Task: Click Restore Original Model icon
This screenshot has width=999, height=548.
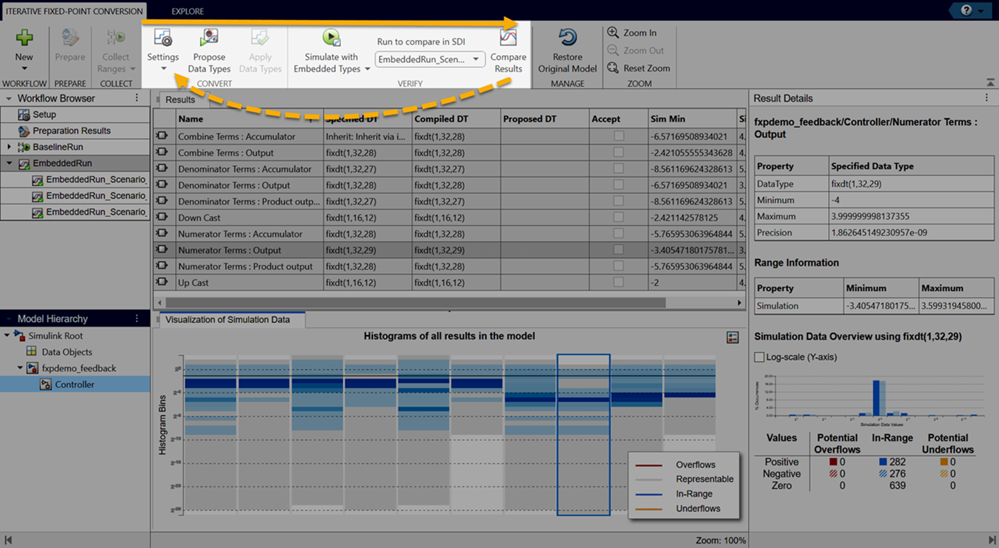Action: coord(567,38)
